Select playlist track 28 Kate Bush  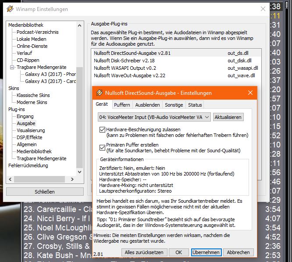click(58, 255)
